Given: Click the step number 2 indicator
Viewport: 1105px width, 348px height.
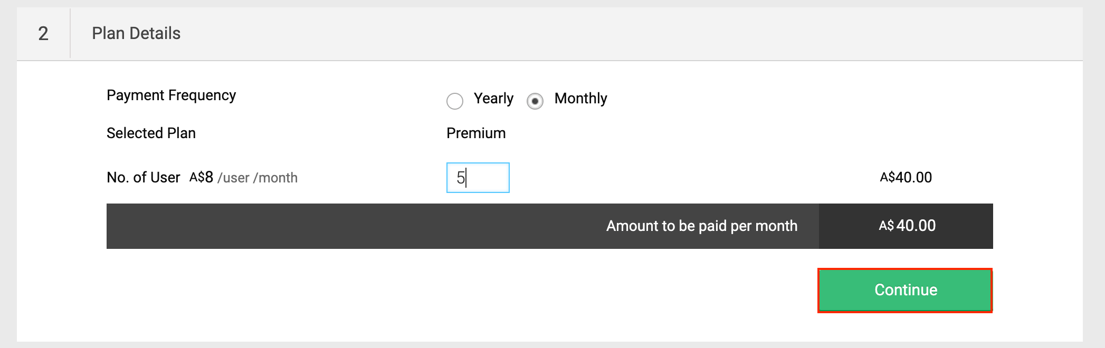Looking at the screenshot, I should (44, 33).
